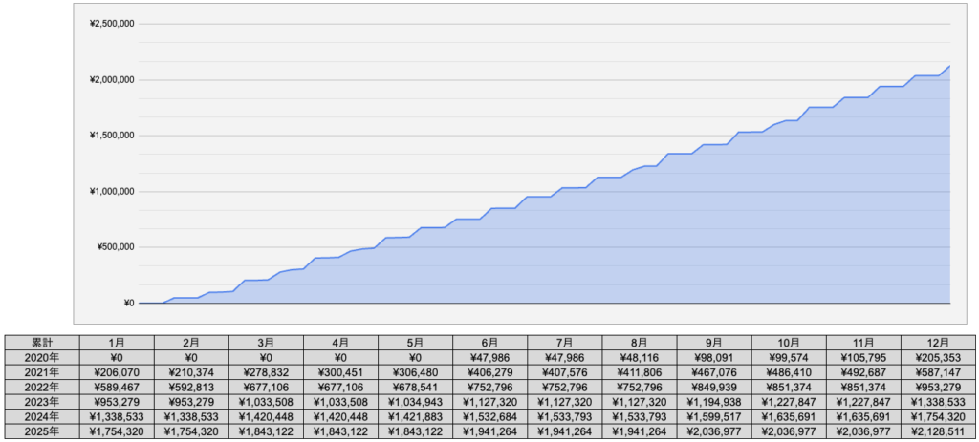The image size is (979, 442).
Task: Select the 2022年 9月 cell ¥849,939
Action: [x=713, y=387]
